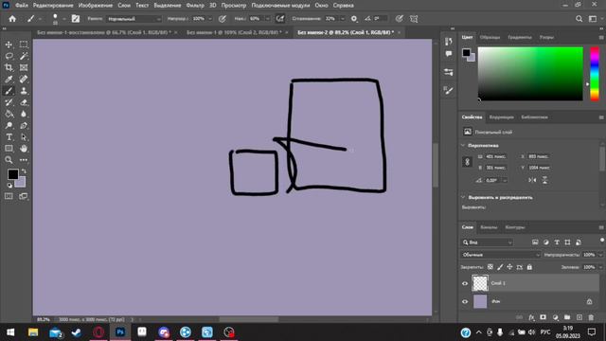Switch to first document tab at 66.7%
The width and height of the screenshot is (606, 341).
pyautogui.click(x=104, y=32)
